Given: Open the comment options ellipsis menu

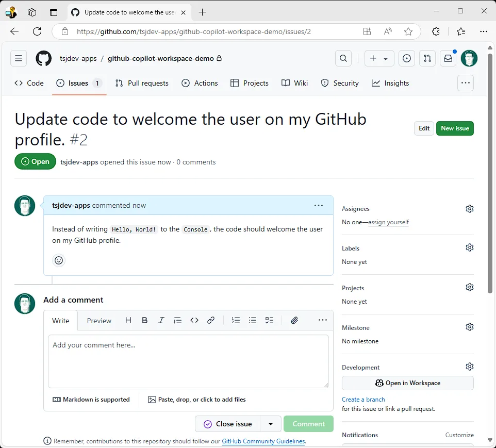Looking at the screenshot, I should (319, 205).
